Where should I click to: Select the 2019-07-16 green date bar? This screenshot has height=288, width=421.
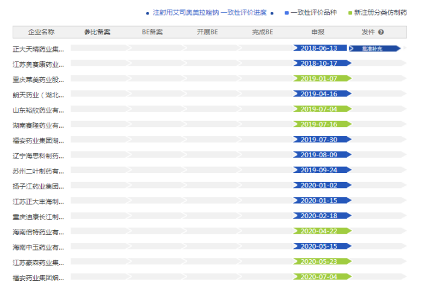[320, 125]
